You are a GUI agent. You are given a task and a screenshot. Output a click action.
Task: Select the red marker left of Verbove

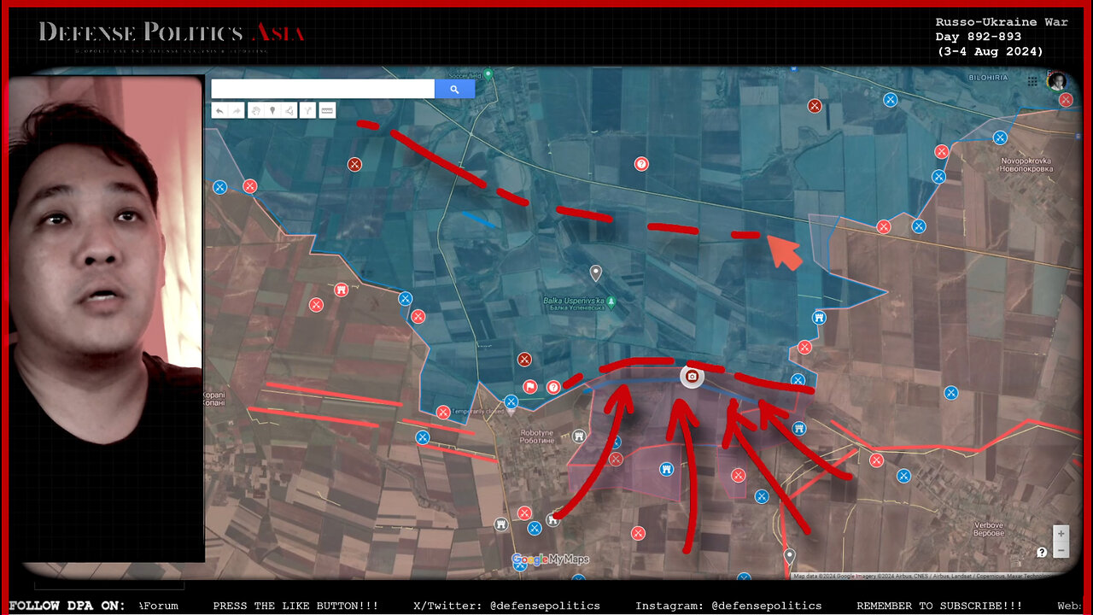point(876,460)
